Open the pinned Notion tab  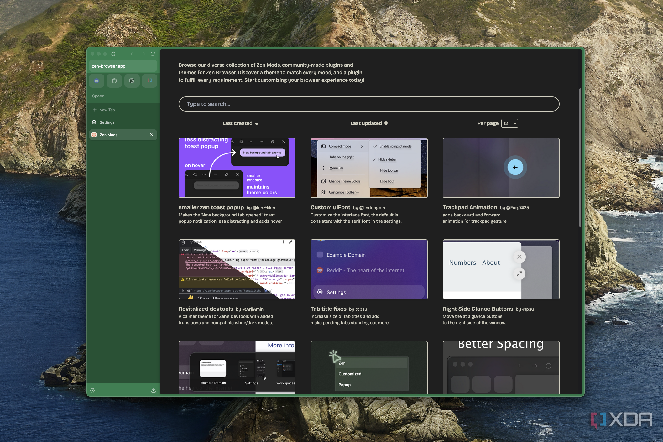pyautogui.click(x=132, y=81)
